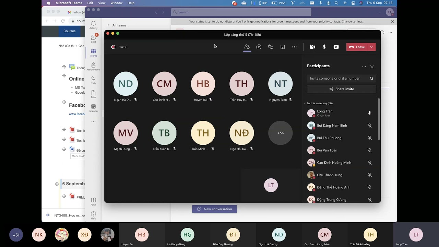
Task: Open Microsoft Teams application menu
Action: point(69,3)
